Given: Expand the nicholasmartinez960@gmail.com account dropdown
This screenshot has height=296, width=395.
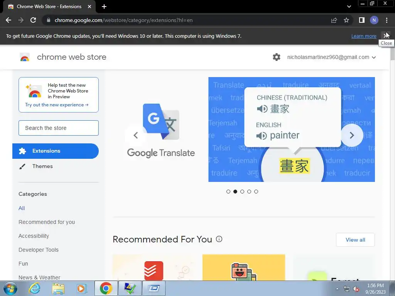Looking at the screenshot, I should [x=331, y=57].
